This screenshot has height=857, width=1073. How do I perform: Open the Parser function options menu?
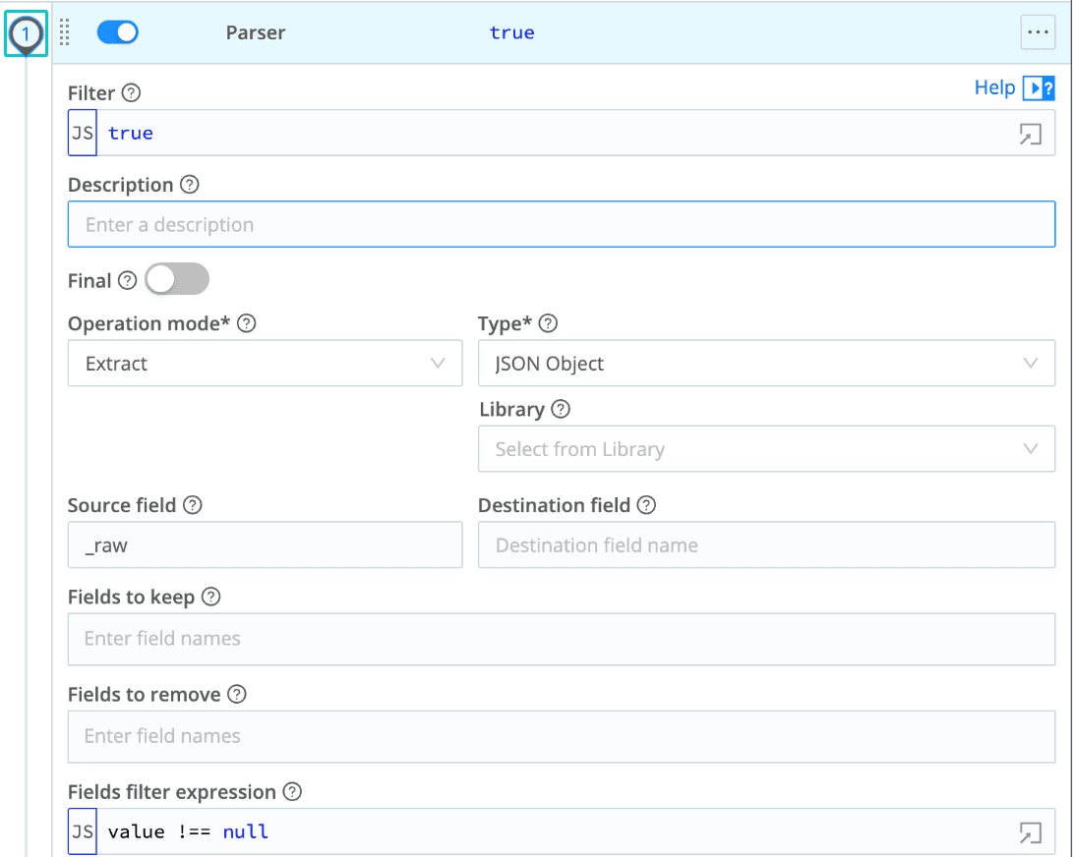[x=1038, y=32]
